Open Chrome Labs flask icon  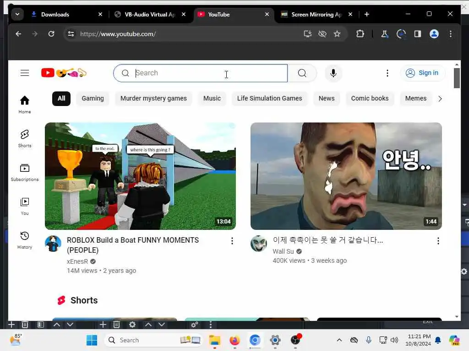click(x=385, y=34)
